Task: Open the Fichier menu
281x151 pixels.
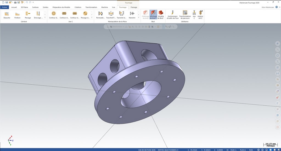Action: point(5,7)
